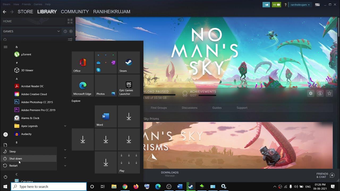Click the Windows Start button
The height and width of the screenshot is (191, 340).
pyautogui.click(x=5, y=186)
